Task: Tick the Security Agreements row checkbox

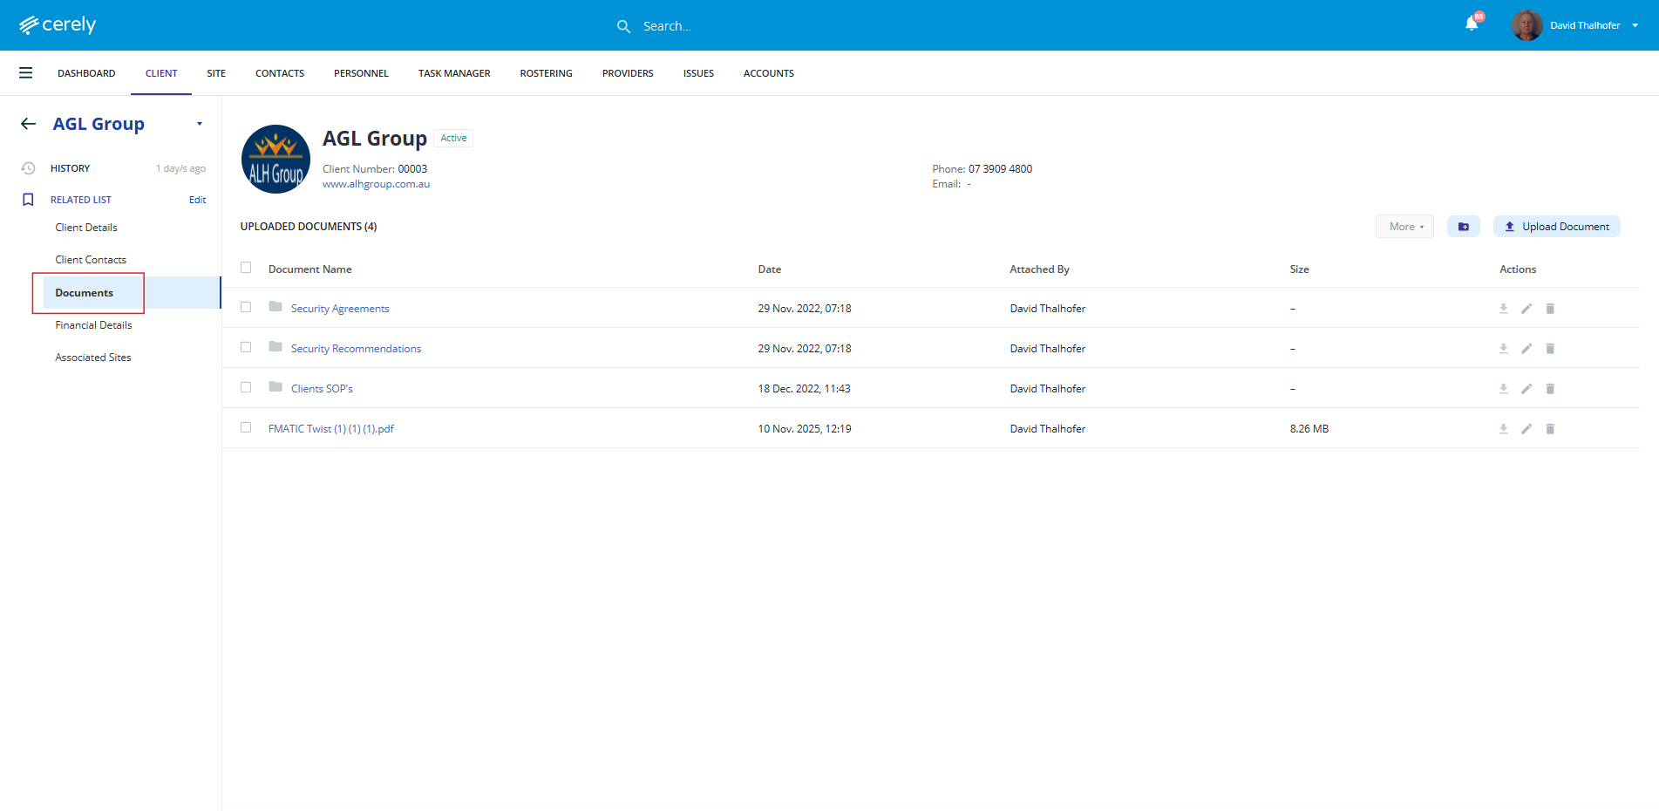Action: point(246,307)
